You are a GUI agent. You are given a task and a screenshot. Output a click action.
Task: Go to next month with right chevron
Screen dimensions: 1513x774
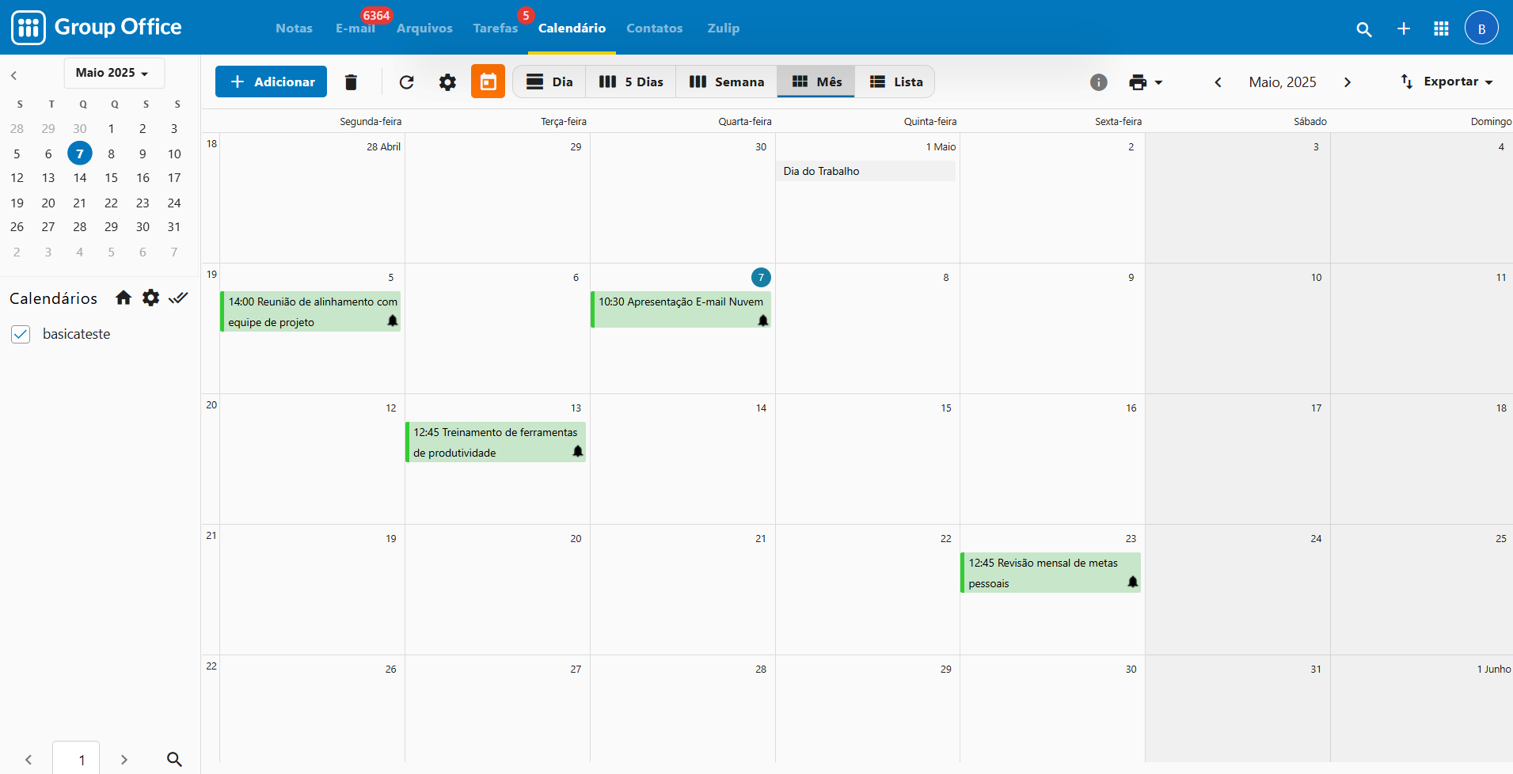1348,82
